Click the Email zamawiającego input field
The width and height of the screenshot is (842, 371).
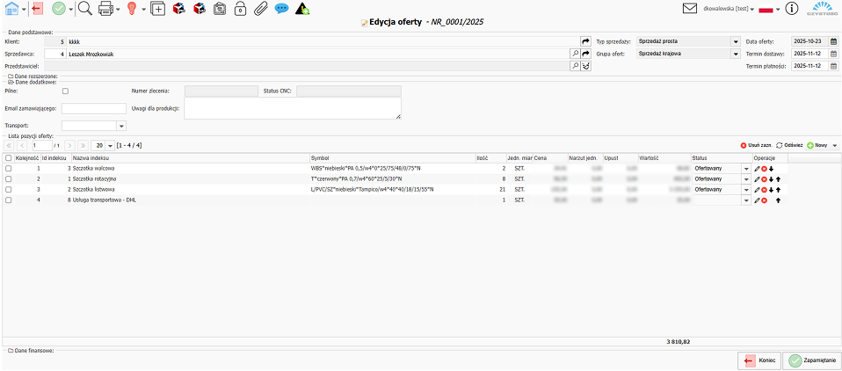tap(94, 108)
